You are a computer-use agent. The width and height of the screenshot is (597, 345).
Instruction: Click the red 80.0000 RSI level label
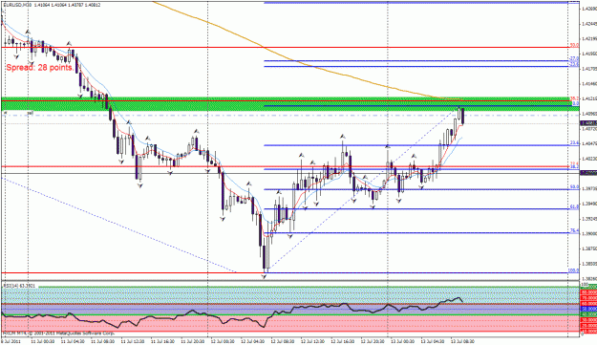[588, 292]
